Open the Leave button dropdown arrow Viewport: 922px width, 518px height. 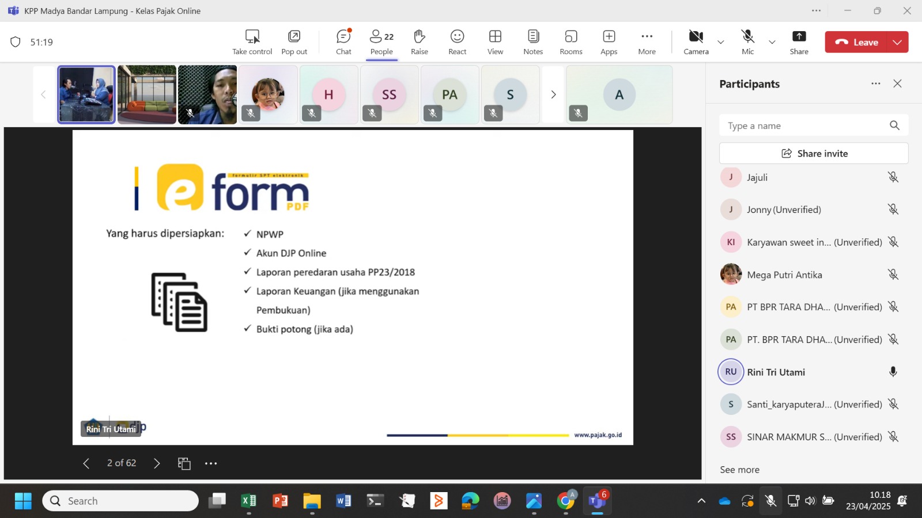click(x=897, y=42)
